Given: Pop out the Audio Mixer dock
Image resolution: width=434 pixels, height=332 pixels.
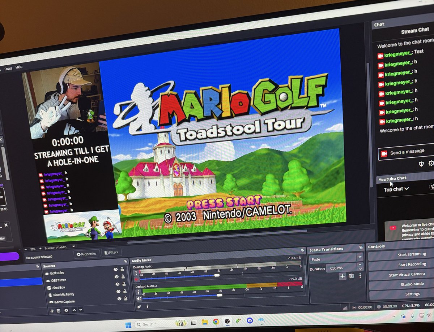Looking at the screenshot, I should 302,250.
